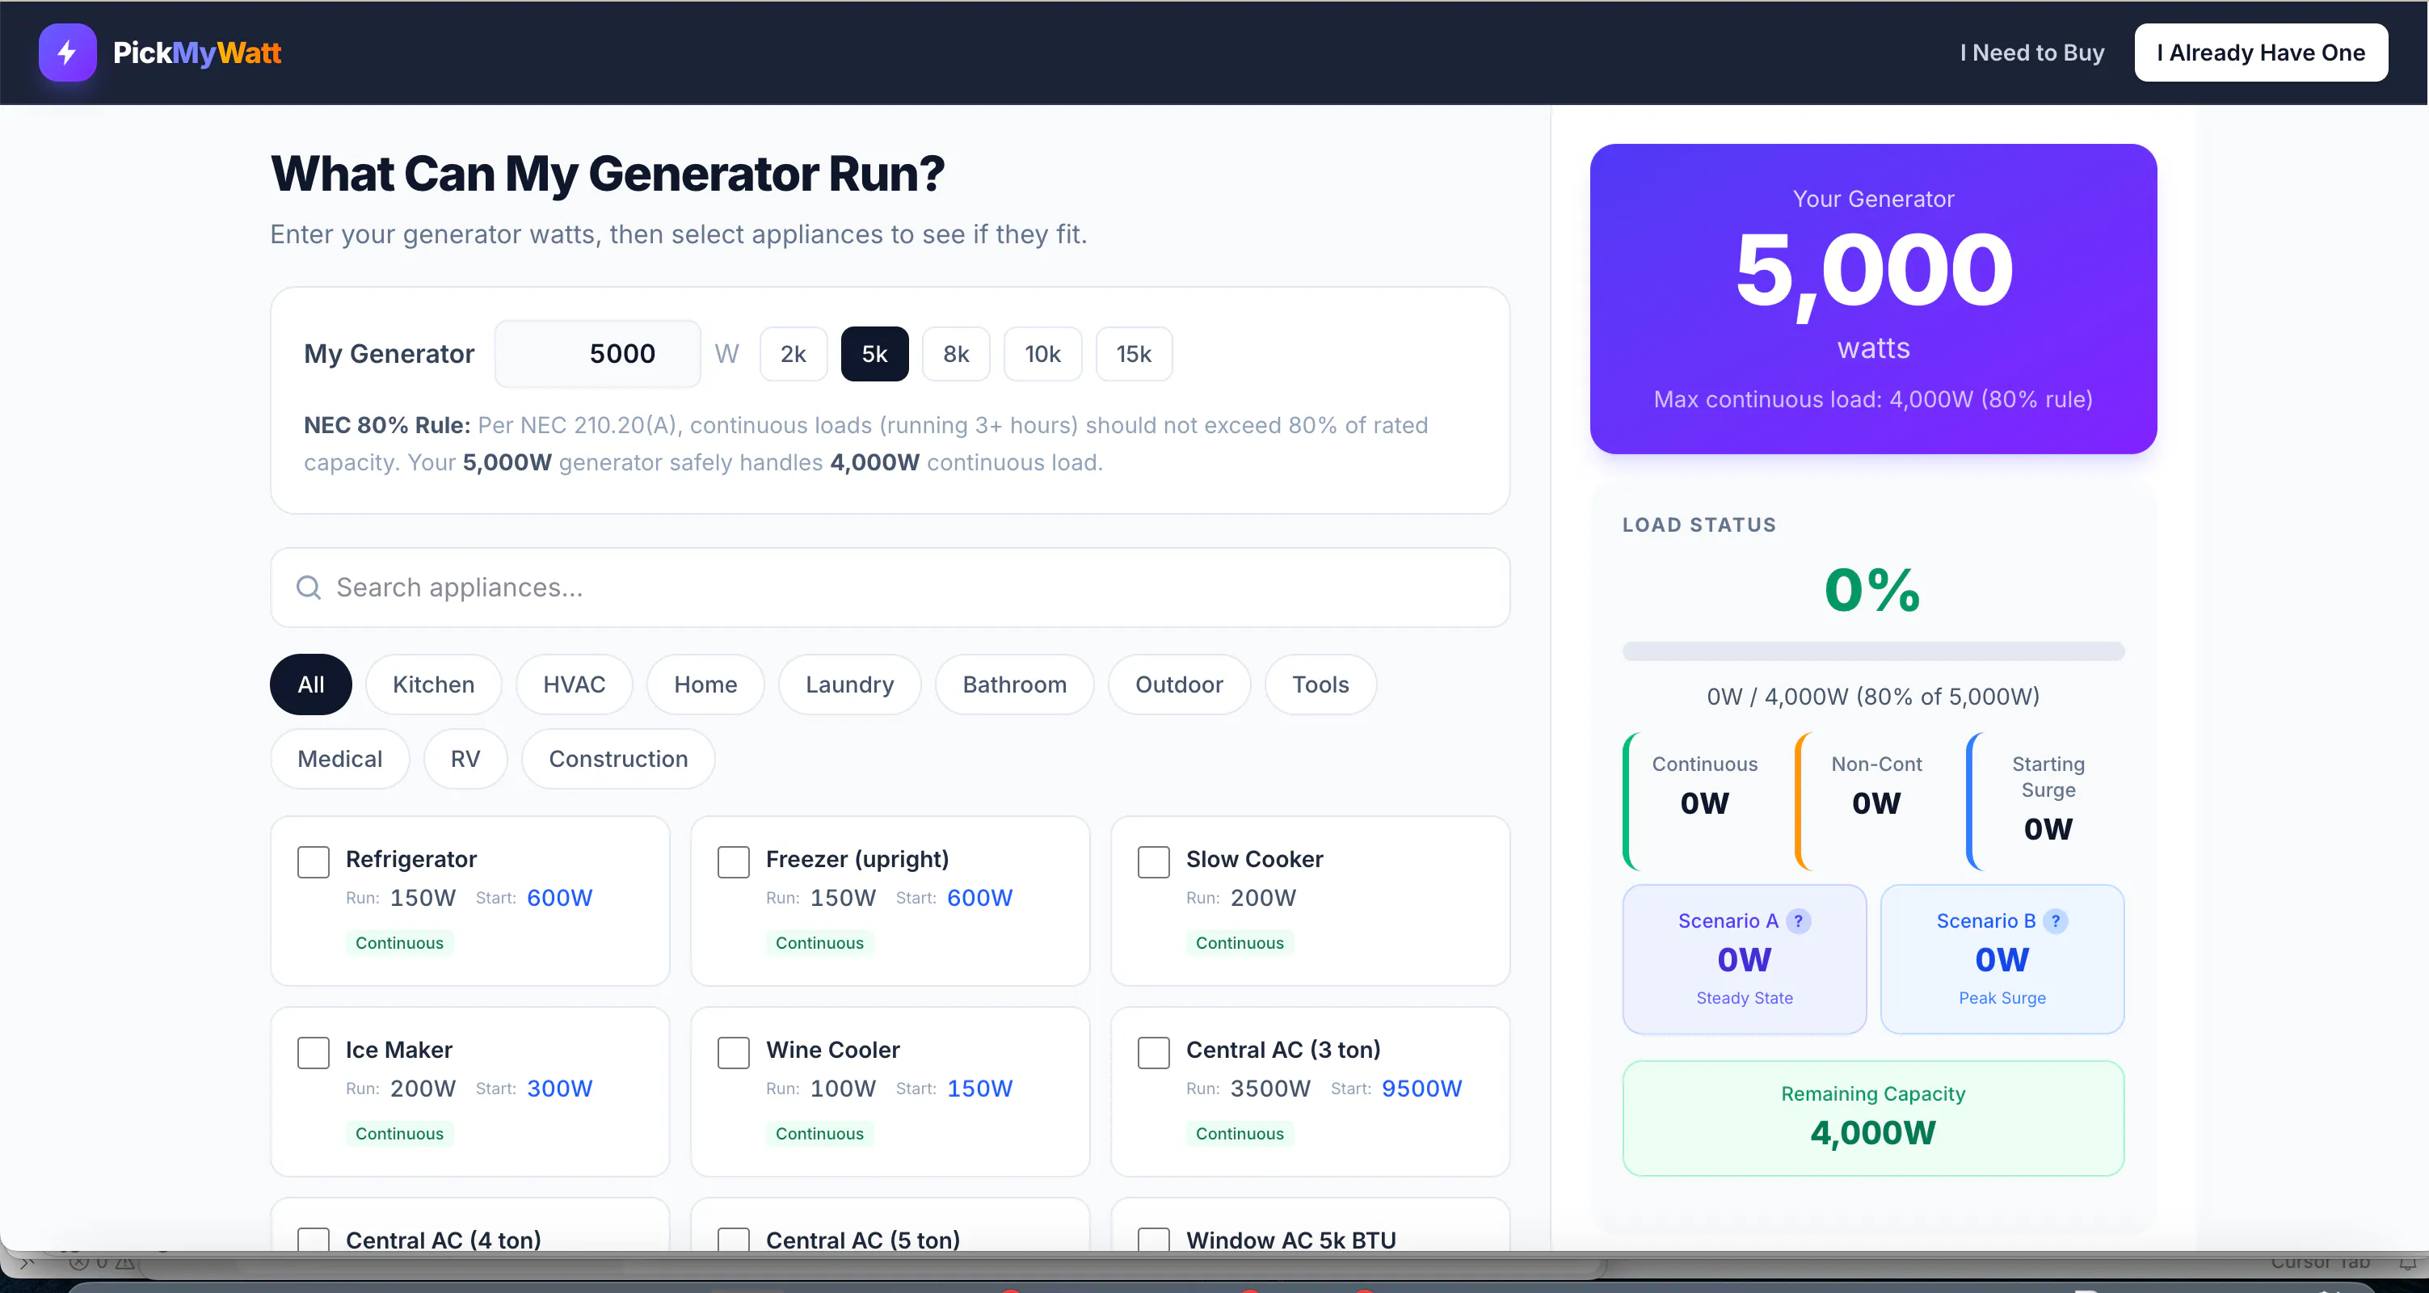
Task: Click the Remaining Capacity 4,000W box
Action: click(x=1873, y=1118)
